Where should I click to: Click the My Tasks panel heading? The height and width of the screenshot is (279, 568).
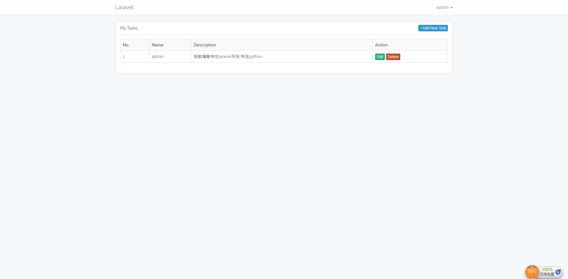129,28
